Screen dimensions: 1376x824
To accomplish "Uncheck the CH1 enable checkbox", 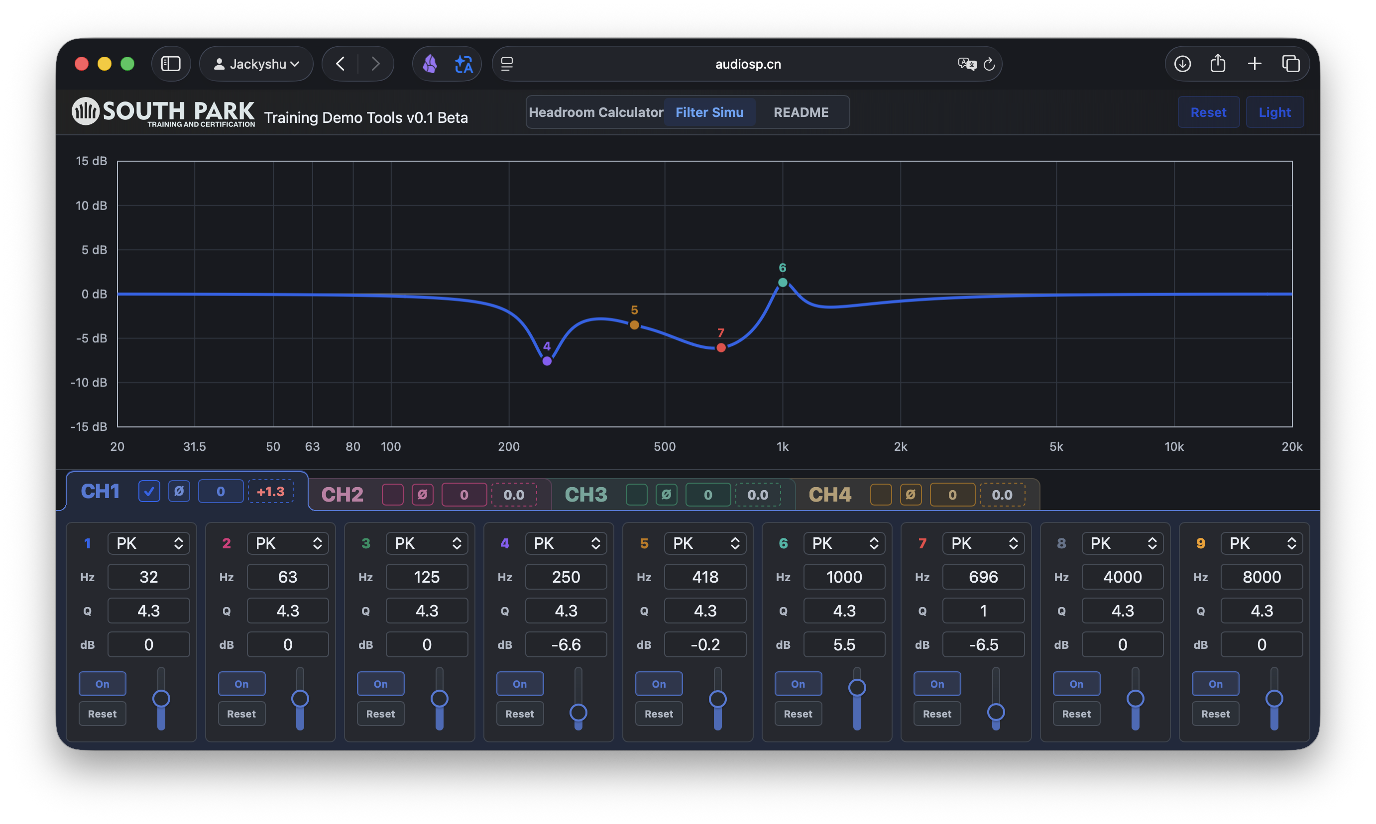I will 149,492.
